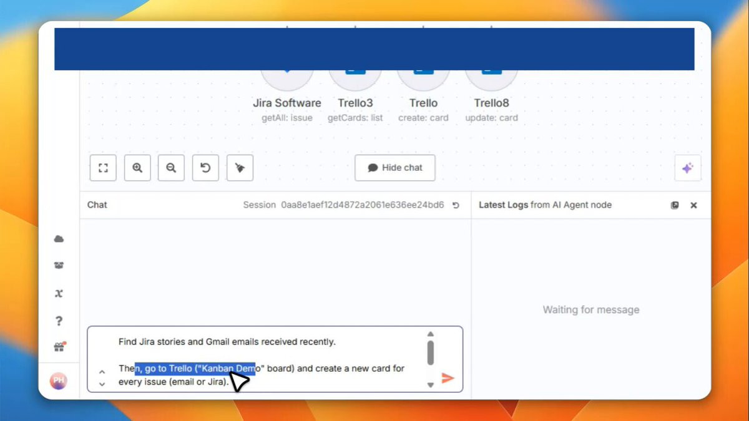Click the 'Trello3' node label
The height and width of the screenshot is (421, 749).
pos(355,103)
